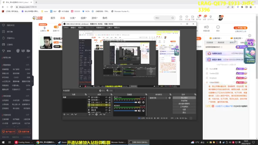Toggle visibility of 游戏采集 2 source

pos(106,100)
